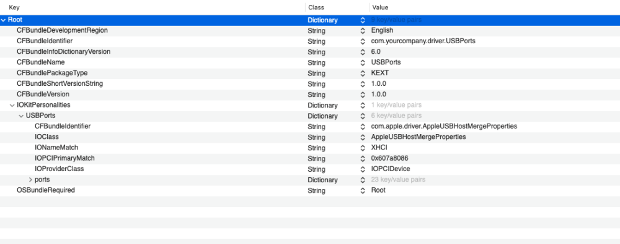Click the English value cell
This screenshot has width=620, height=244.
pyautogui.click(x=382, y=30)
